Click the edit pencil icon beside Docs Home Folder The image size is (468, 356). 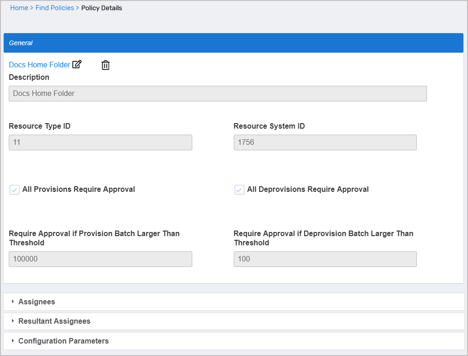coord(77,65)
